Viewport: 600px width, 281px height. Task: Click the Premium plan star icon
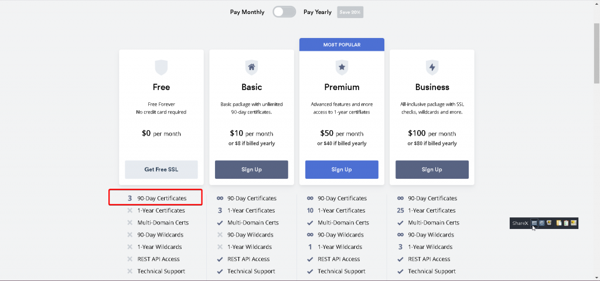pyautogui.click(x=342, y=67)
